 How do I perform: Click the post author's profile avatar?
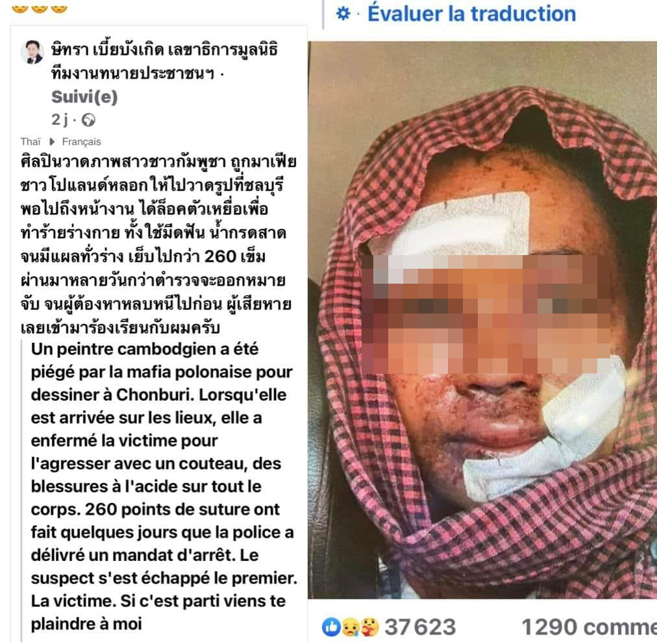point(32,52)
